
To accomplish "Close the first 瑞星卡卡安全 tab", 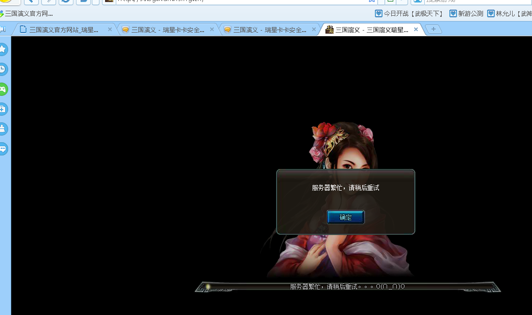I will (212, 30).
